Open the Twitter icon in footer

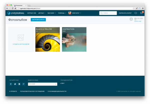[15, 84]
